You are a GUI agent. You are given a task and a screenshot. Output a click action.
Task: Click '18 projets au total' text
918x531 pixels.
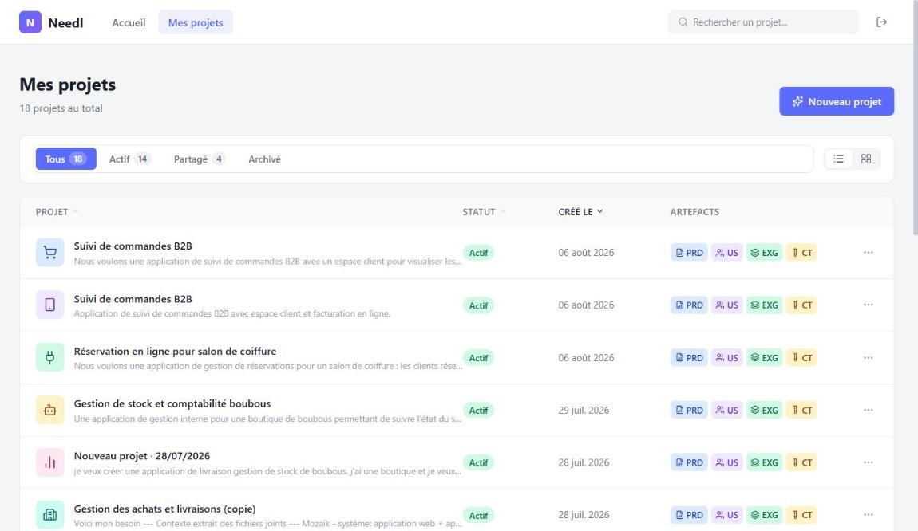61,108
